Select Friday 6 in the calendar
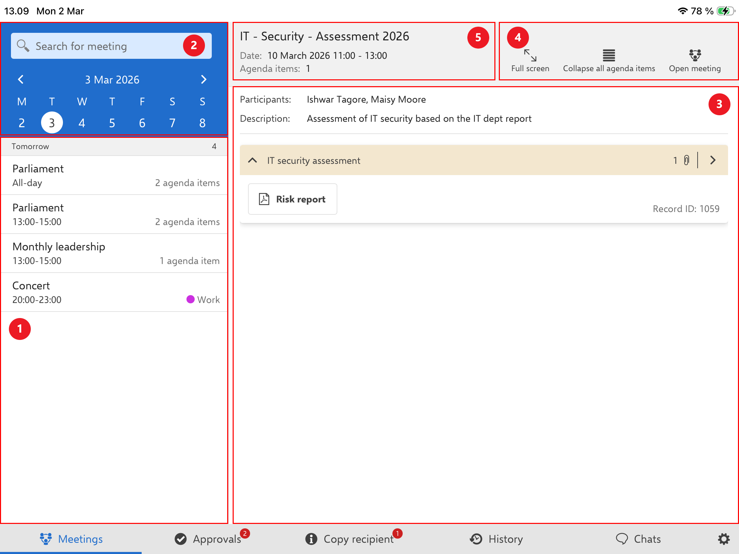 click(x=142, y=123)
